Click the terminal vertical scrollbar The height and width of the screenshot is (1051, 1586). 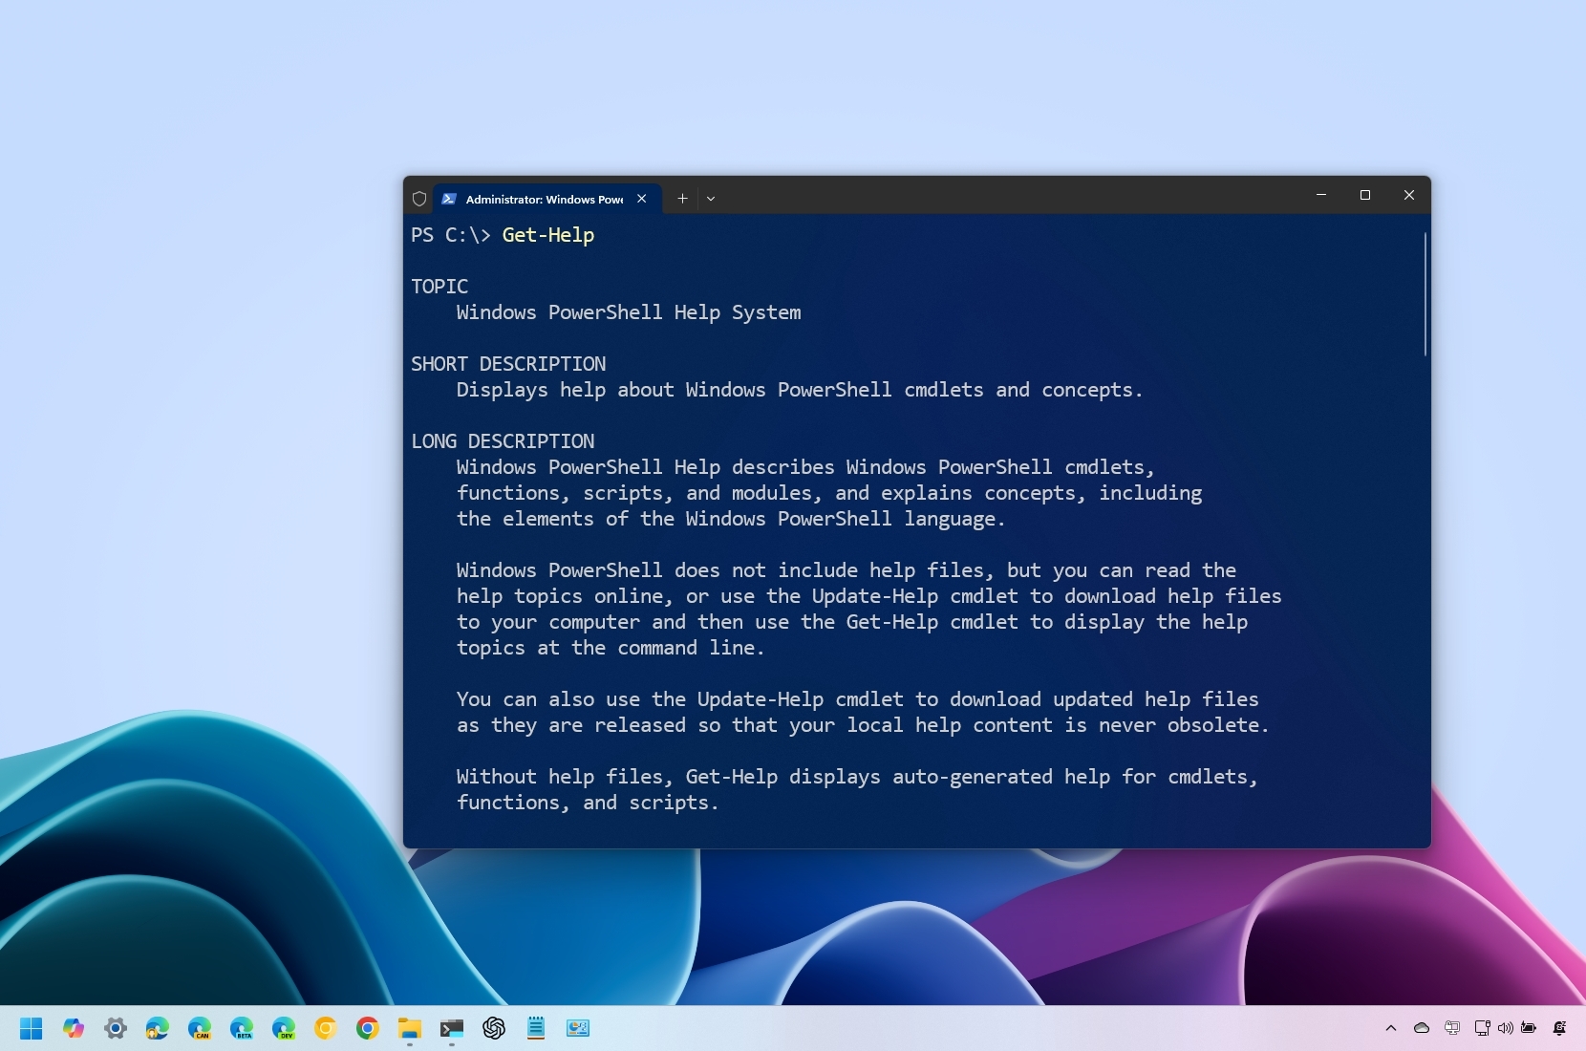pos(1425,294)
